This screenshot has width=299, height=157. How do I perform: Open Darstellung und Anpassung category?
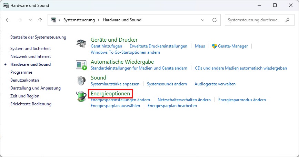coord(36,88)
